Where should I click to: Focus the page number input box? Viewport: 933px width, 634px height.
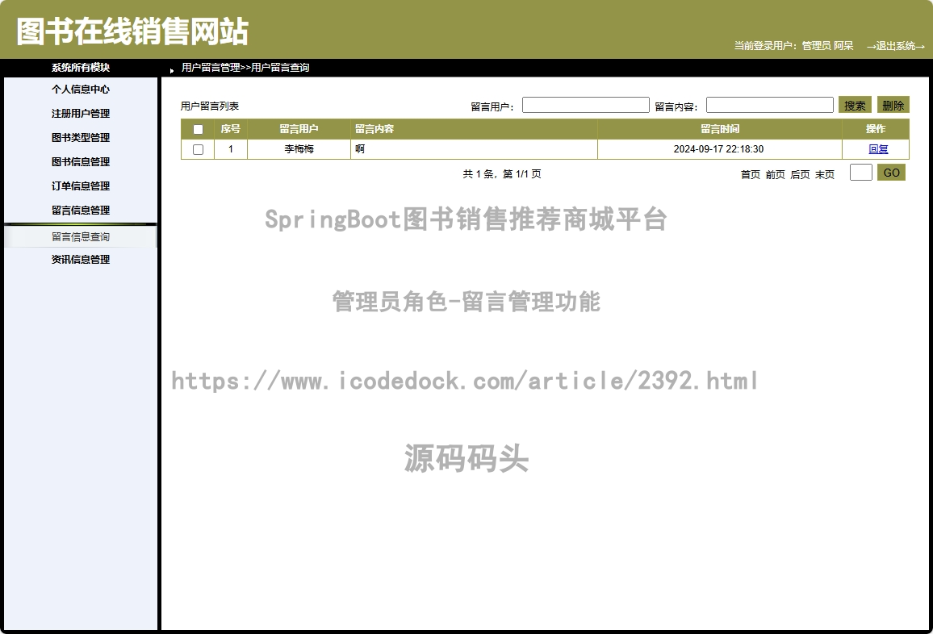point(861,173)
